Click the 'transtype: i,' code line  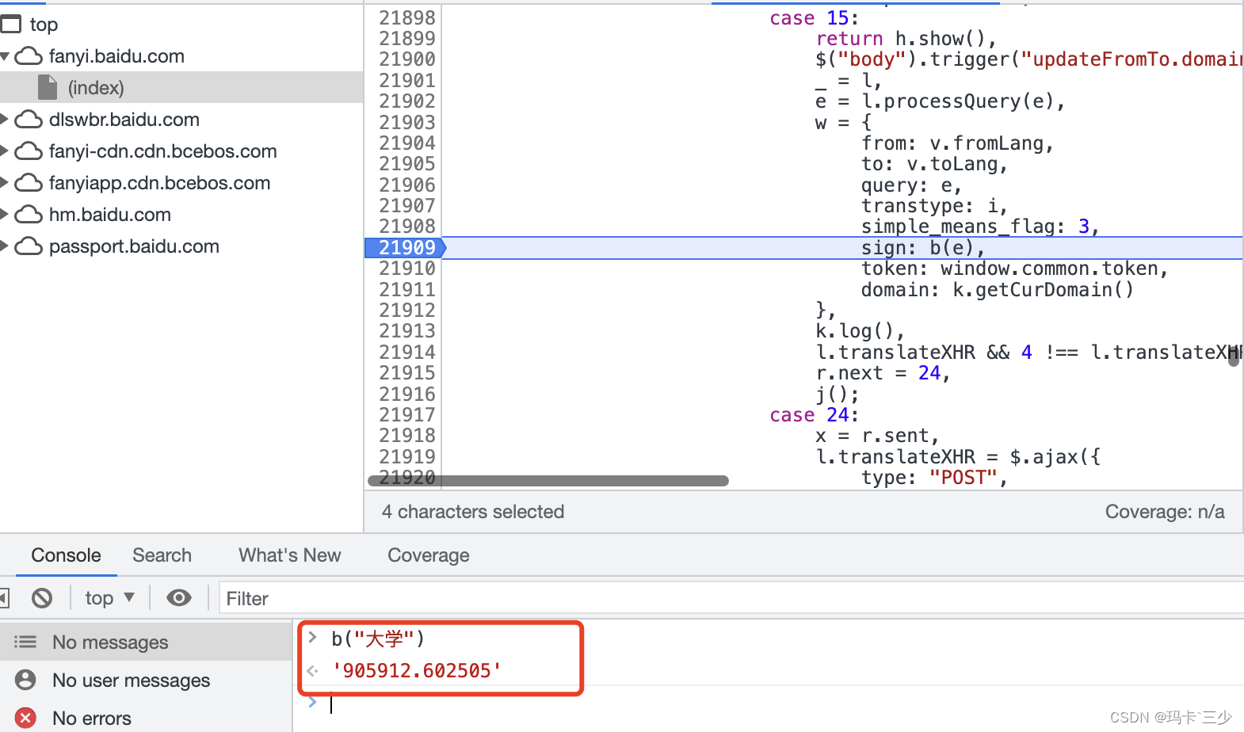935,206
